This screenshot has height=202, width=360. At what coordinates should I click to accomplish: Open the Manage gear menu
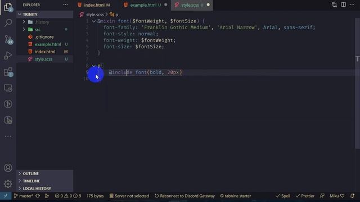click(8, 183)
